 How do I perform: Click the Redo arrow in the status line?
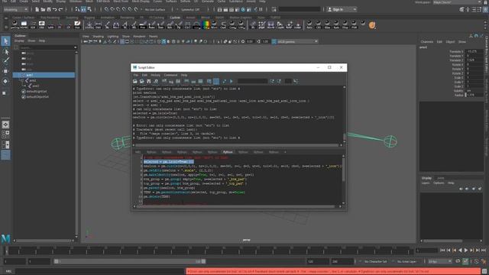coord(60,10)
